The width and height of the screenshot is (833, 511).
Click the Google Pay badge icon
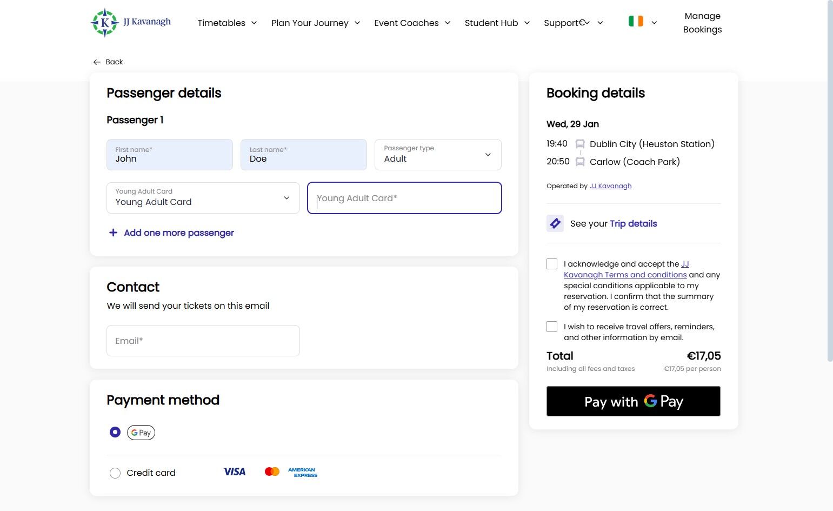141,433
